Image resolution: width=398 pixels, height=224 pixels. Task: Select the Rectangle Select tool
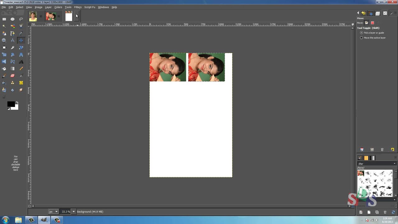coord(4,19)
